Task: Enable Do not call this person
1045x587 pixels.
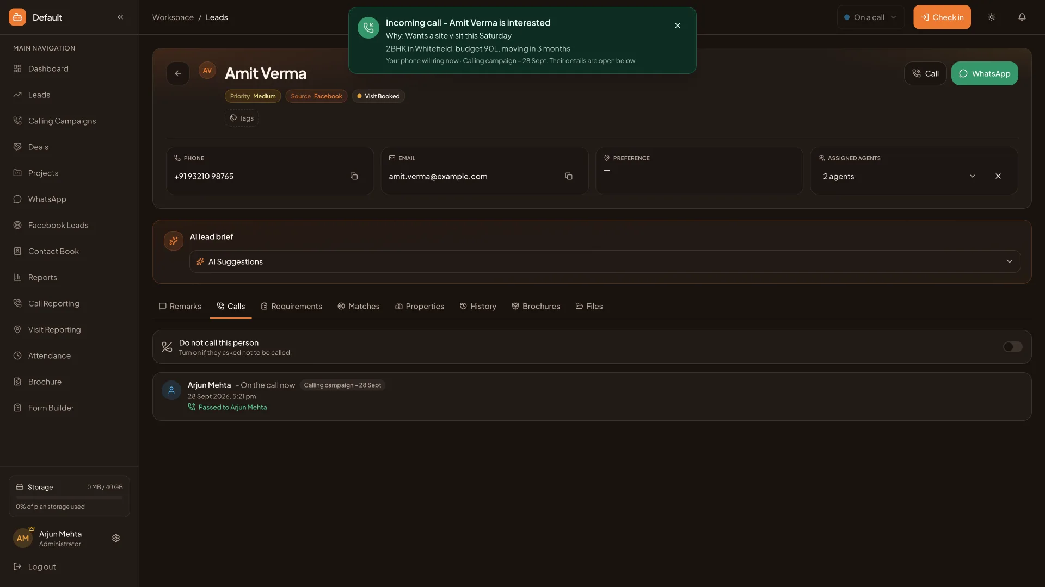Action: pyautogui.click(x=1012, y=347)
